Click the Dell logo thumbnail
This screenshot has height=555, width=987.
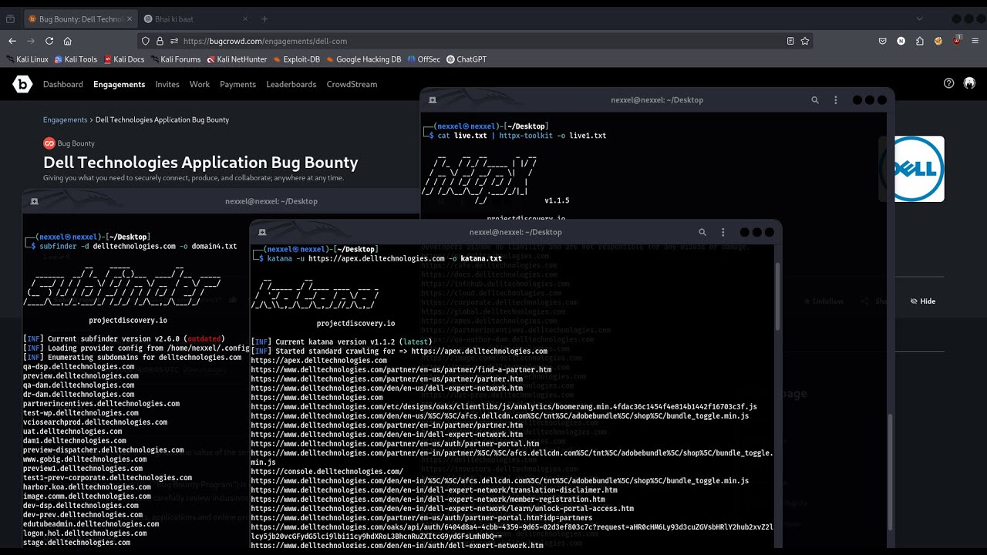click(x=919, y=169)
